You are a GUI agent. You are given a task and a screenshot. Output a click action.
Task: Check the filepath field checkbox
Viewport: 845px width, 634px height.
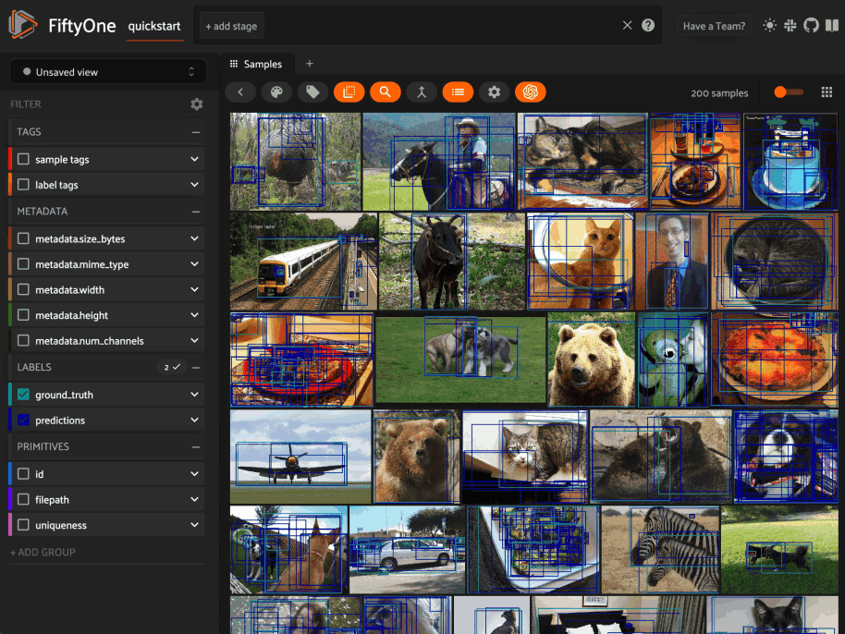tap(23, 499)
